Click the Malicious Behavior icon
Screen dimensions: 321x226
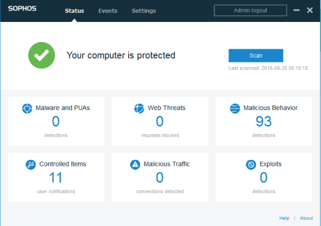click(x=235, y=108)
